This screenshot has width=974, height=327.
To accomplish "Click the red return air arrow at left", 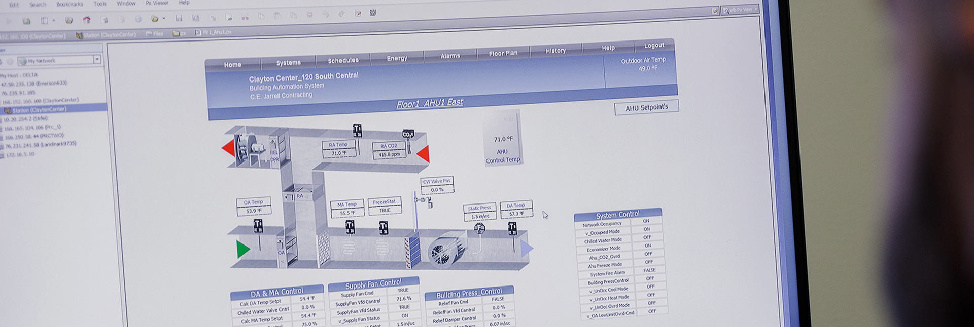I will [x=228, y=148].
